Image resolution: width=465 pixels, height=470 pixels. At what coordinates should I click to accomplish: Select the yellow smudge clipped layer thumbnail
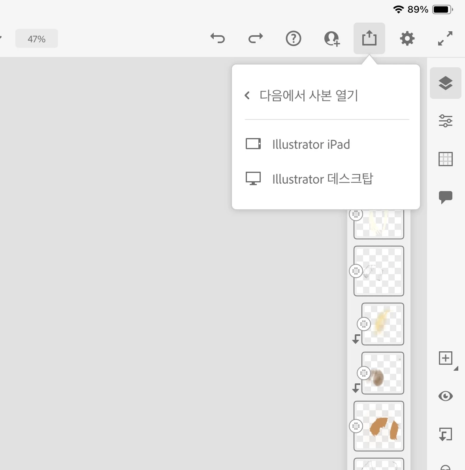(x=383, y=324)
